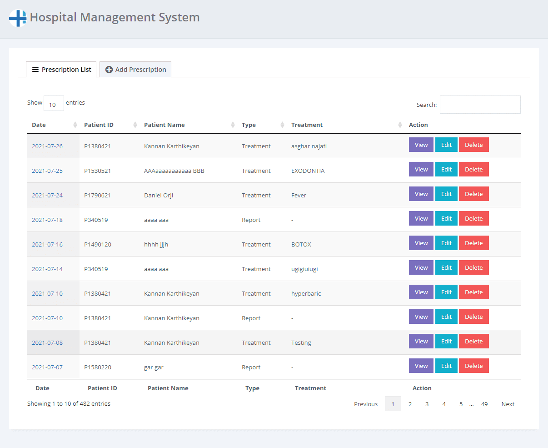The height and width of the screenshot is (448, 548).
Task: View the EXODONTIA prescription for AAAaaaaaaaaaaa BBB
Action: tap(421, 169)
